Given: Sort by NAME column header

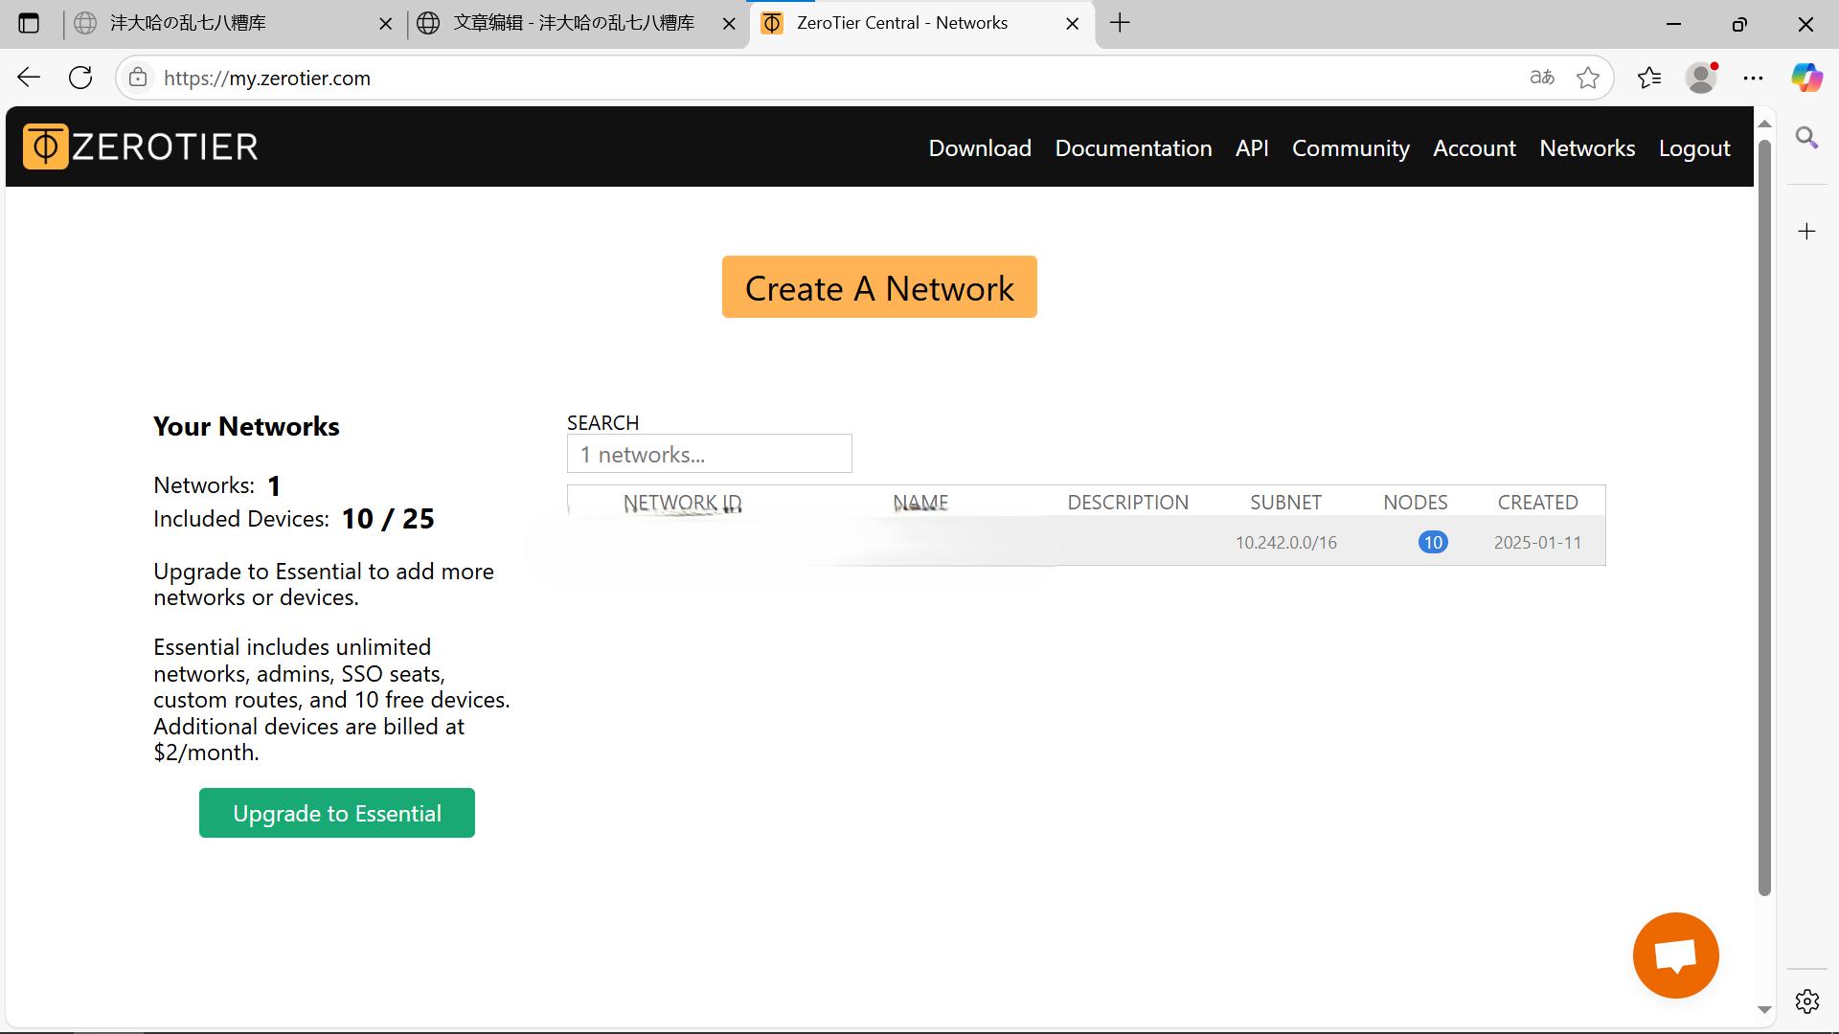Looking at the screenshot, I should (920, 503).
